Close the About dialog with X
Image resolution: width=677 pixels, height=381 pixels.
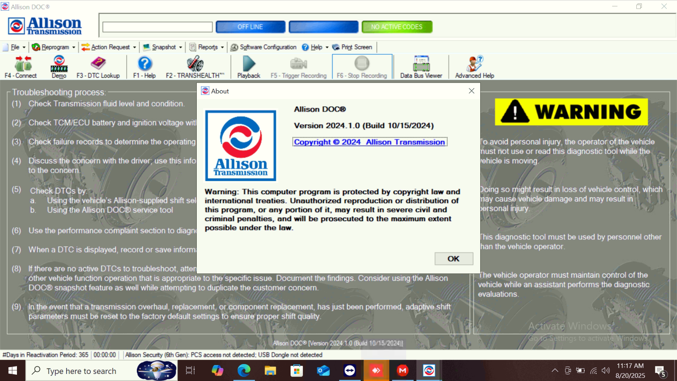coord(472,91)
